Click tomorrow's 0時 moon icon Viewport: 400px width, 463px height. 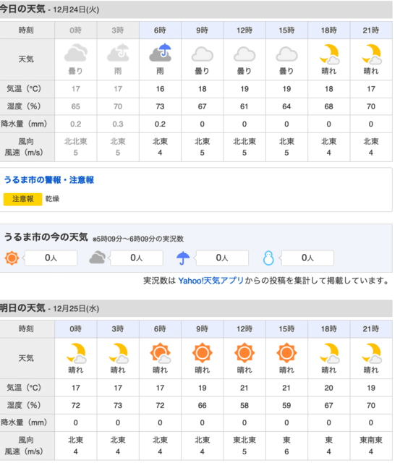pos(77,353)
